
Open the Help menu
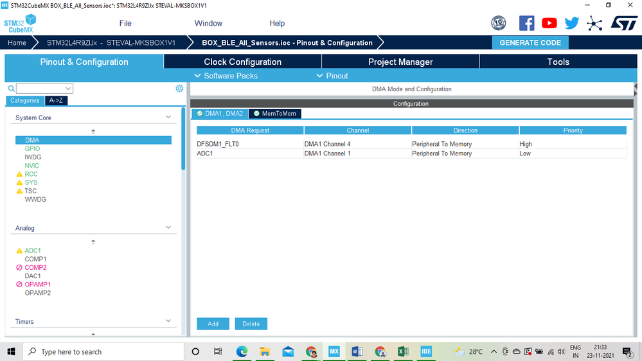point(277,23)
